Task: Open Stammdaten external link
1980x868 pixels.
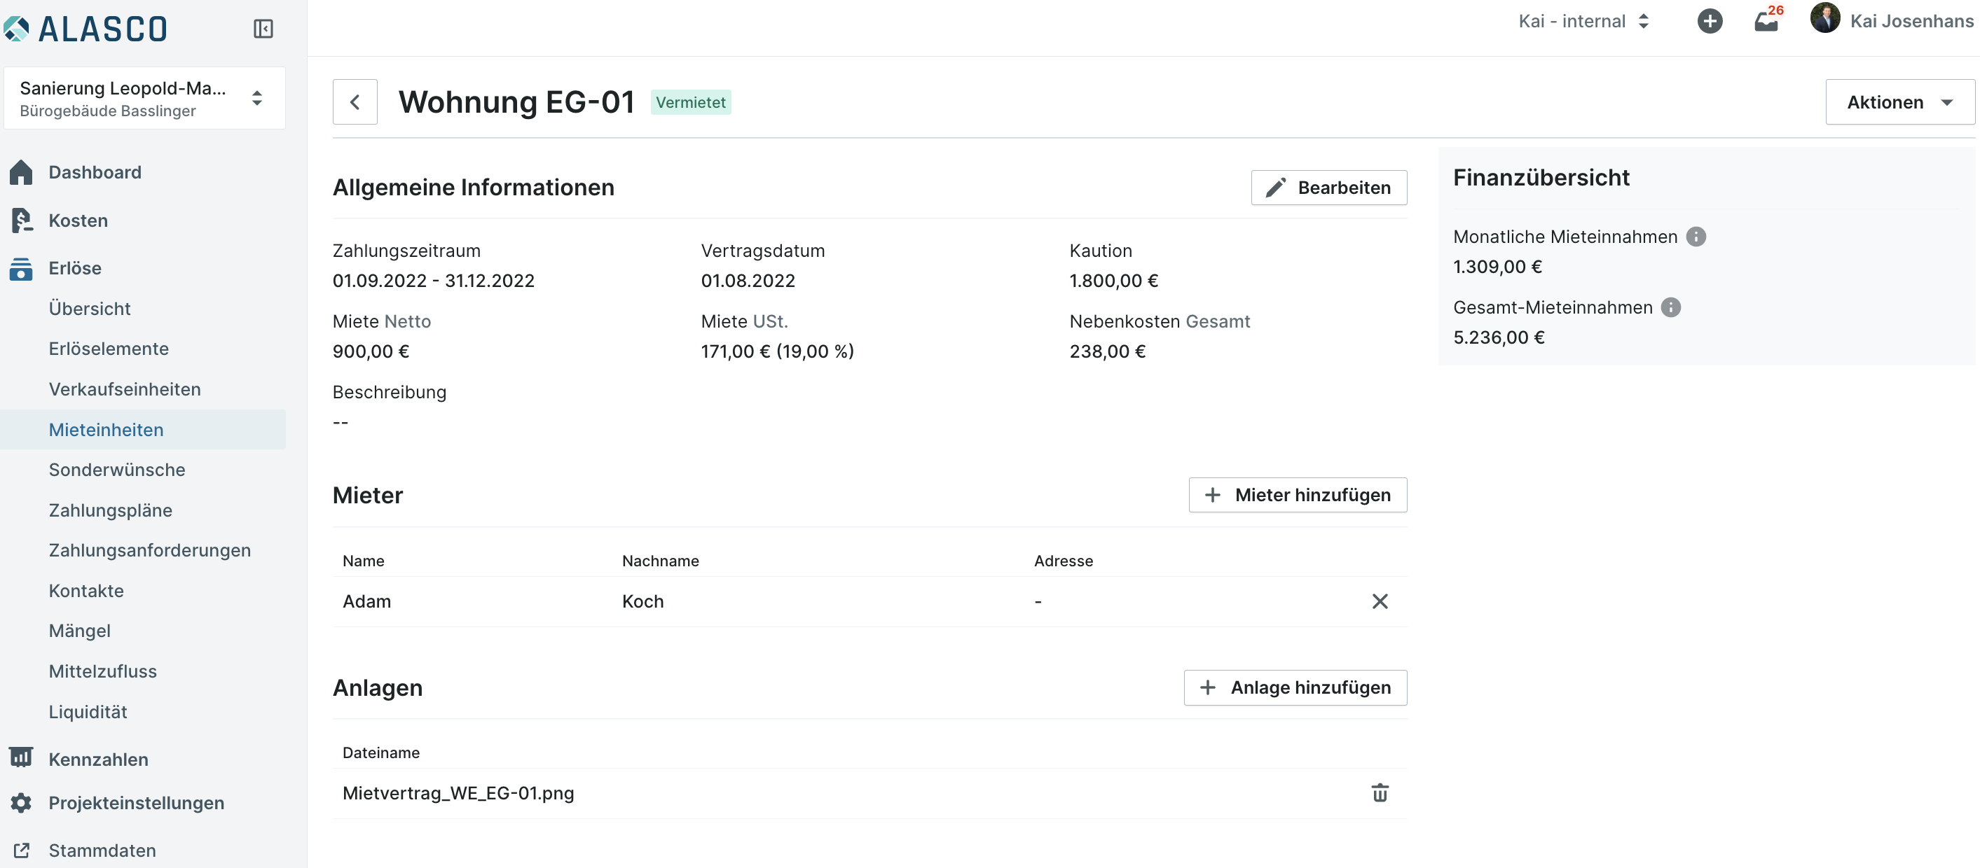Action: (x=102, y=850)
